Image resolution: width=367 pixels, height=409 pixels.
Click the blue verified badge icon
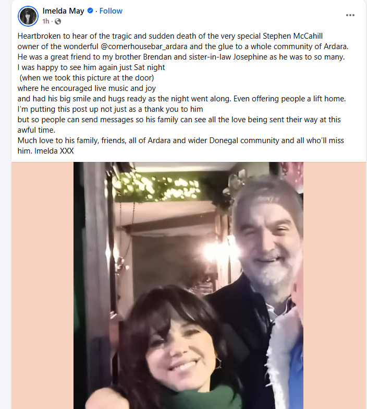pyautogui.click(x=90, y=10)
